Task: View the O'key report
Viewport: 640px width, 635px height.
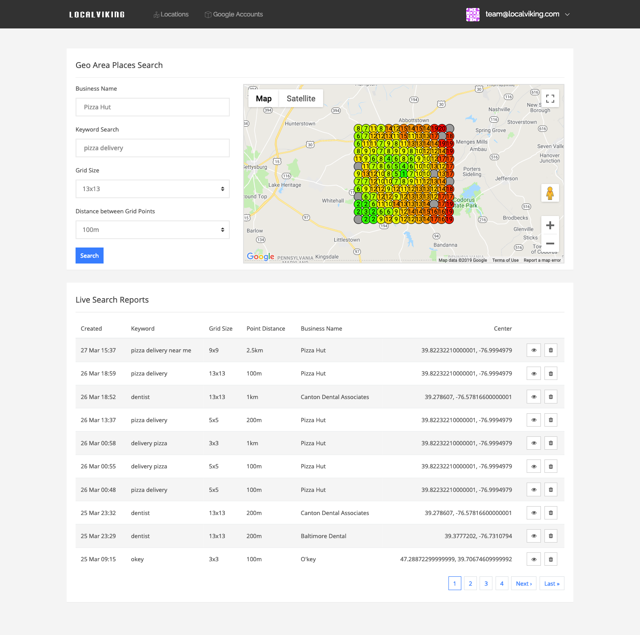Action: [x=534, y=559]
